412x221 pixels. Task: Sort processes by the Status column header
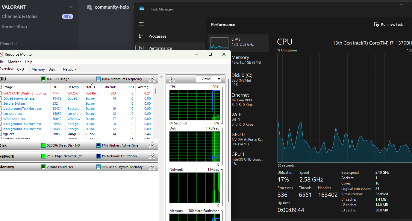coord(92,87)
